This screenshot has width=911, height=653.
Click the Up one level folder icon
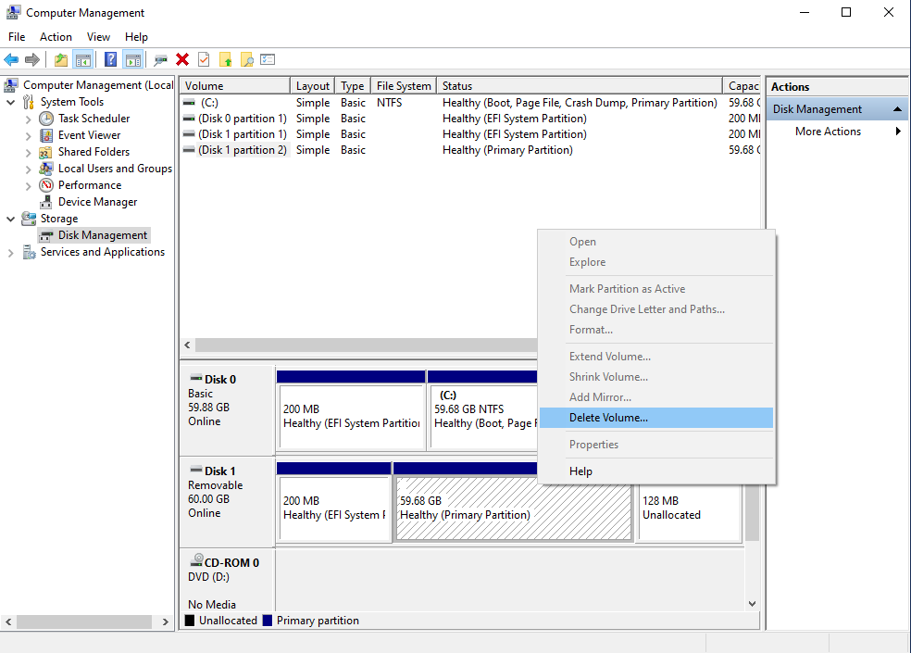tap(61, 59)
